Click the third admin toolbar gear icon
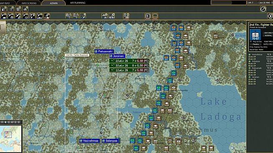Screen dimensions: 273x153 (x=18, y=9)
